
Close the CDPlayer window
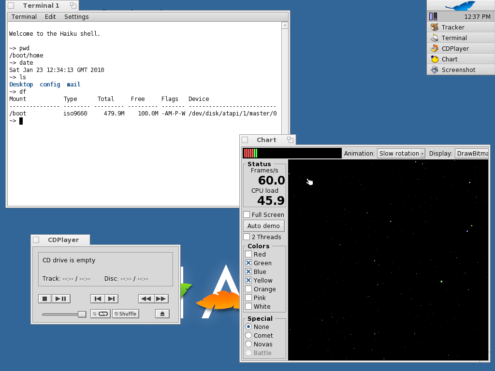36,240
